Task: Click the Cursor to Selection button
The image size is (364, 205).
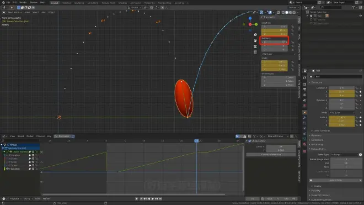Action: tap(271, 155)
